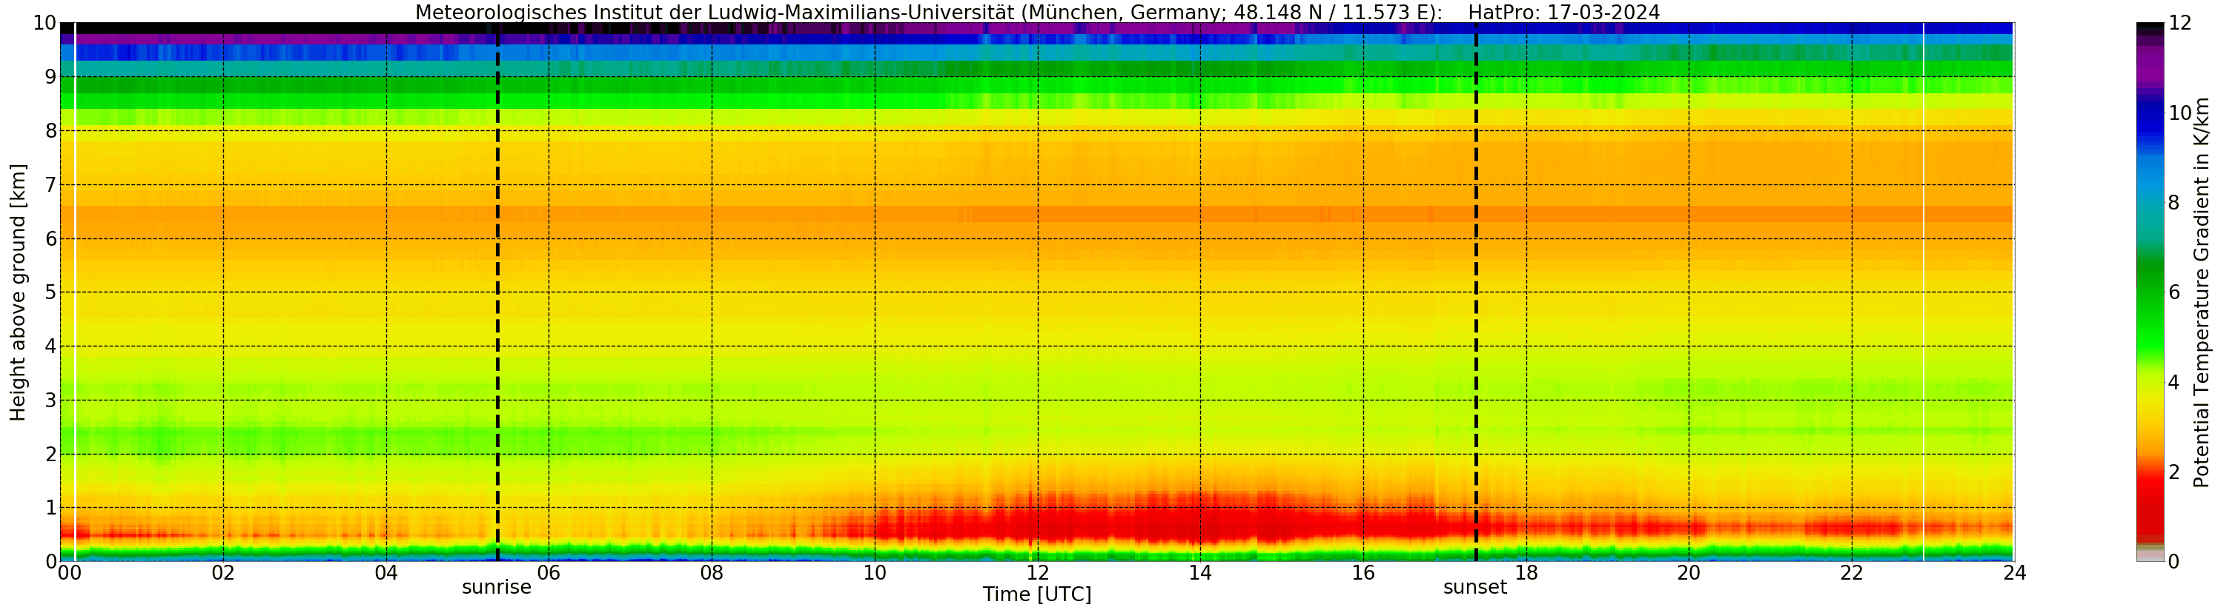The height and width of the screenshot is (610, 2235).
Task: Click the dashed sunrise marker line
Action: pos(497,293)
